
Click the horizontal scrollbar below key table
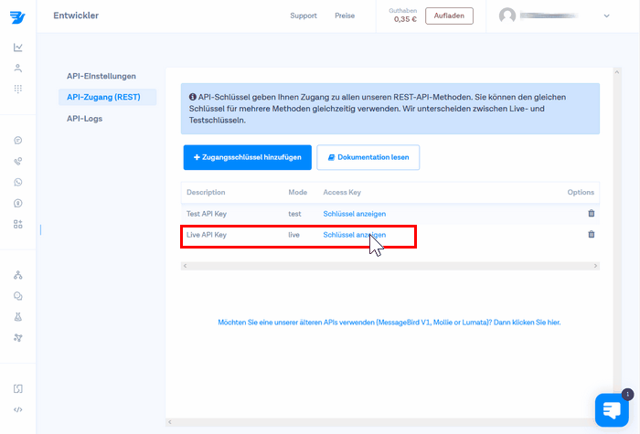tap(389, 266)
